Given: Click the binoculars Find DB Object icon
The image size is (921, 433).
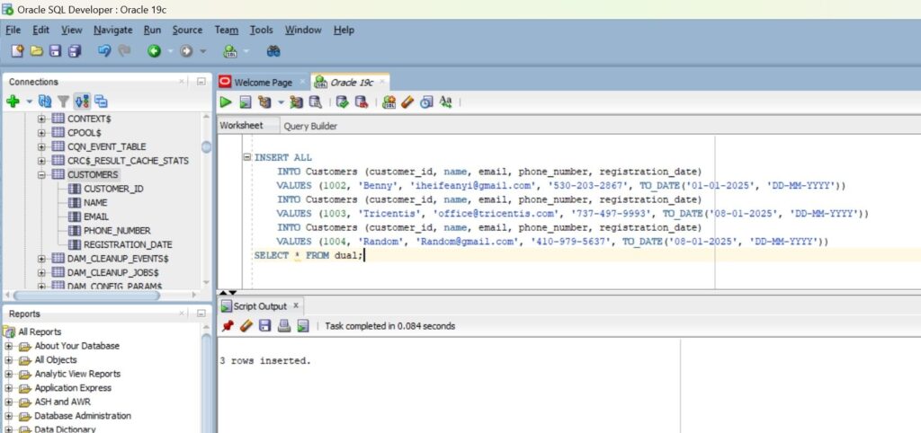Looking at the screenshot, I should 273,51.
